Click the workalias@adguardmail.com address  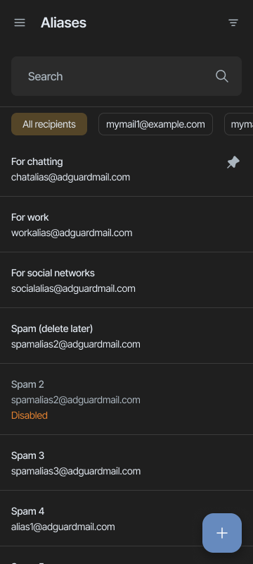coord(72,233)
